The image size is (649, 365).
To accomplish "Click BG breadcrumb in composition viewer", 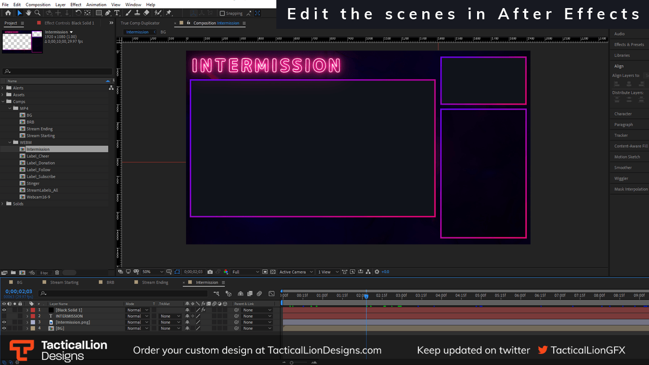I will [163, 32].
